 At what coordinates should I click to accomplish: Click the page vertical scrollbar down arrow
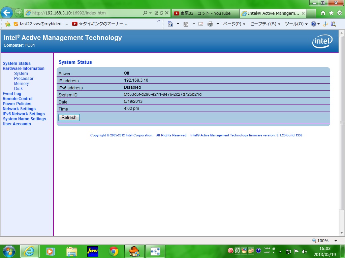tap(342, 233)
